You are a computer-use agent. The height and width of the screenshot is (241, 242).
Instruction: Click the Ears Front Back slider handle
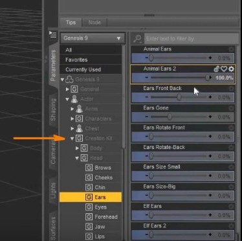[x=179, y=97]
